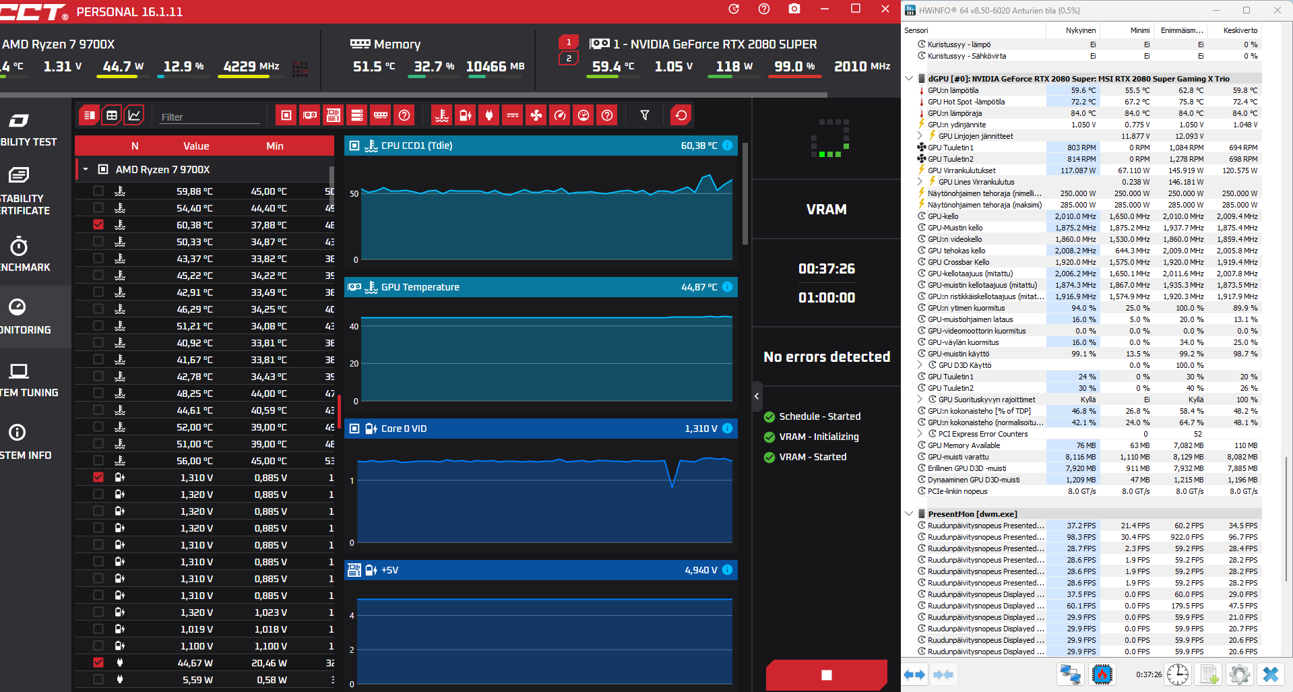Screen dimensions: 1293x692
Task: Filter sensors by current dashed-line icon
Action: coord(513,115)
